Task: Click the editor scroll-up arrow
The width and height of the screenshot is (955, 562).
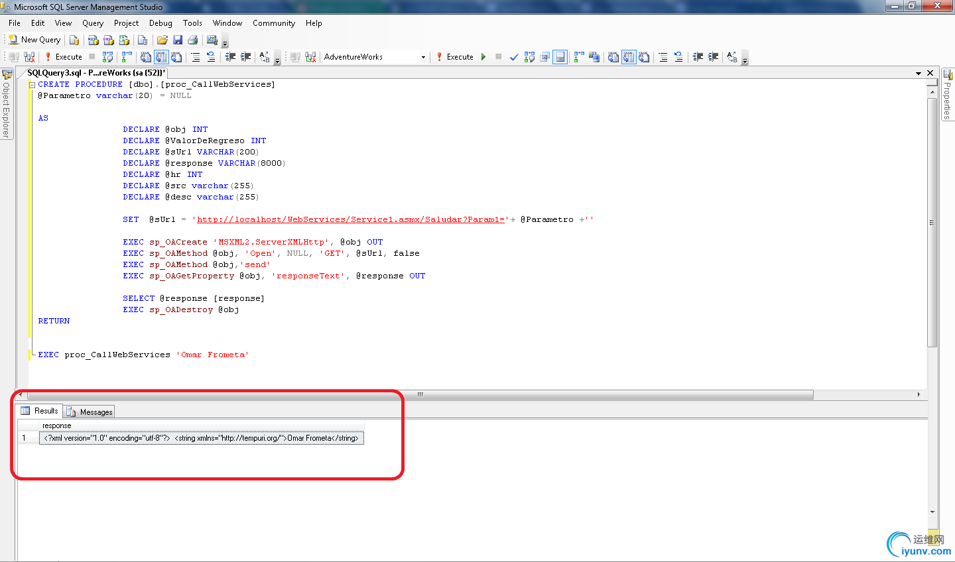Action: 932,93
